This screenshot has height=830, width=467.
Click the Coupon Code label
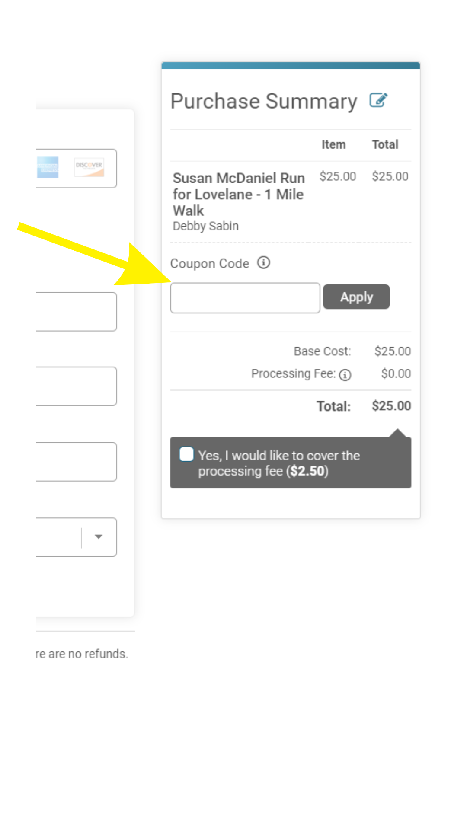tap(210, 263)
